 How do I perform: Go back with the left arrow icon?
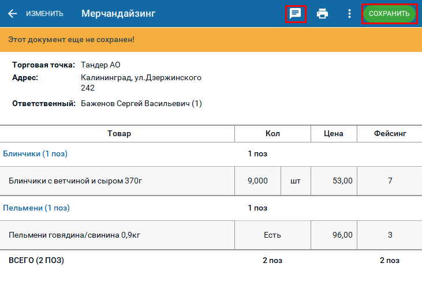pyautogui.click(x=12, y=13)
